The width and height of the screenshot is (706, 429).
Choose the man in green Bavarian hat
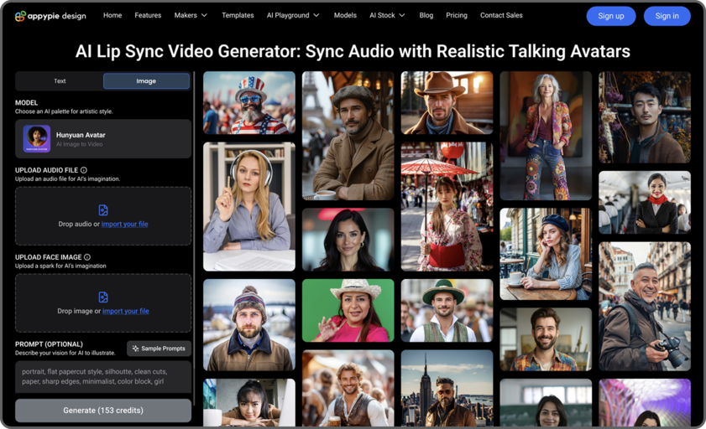[447, 310]
